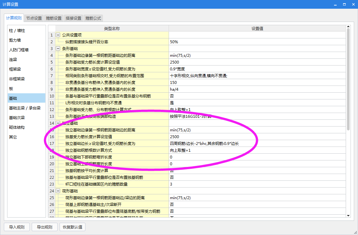The height and width of the screenshot is (235, 358).
Task: Select row label 非贯通条基分布筋伸入贯通条基内的长度
Action: (100, 82)
